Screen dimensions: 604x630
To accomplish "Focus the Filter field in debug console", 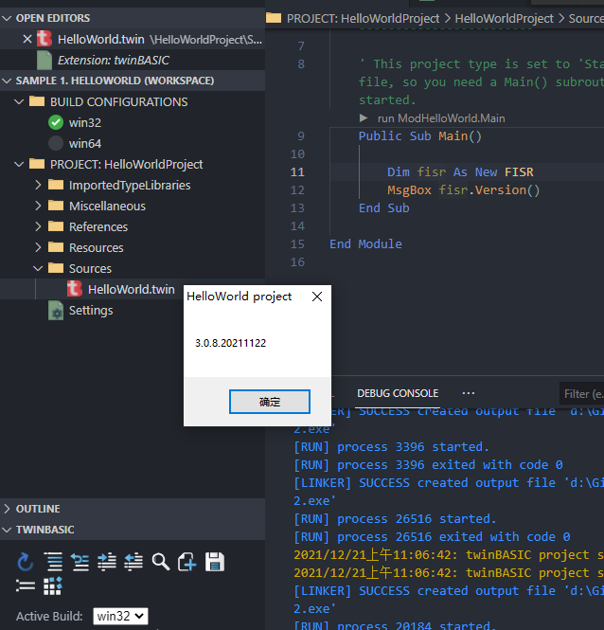I will coord(582,394).
